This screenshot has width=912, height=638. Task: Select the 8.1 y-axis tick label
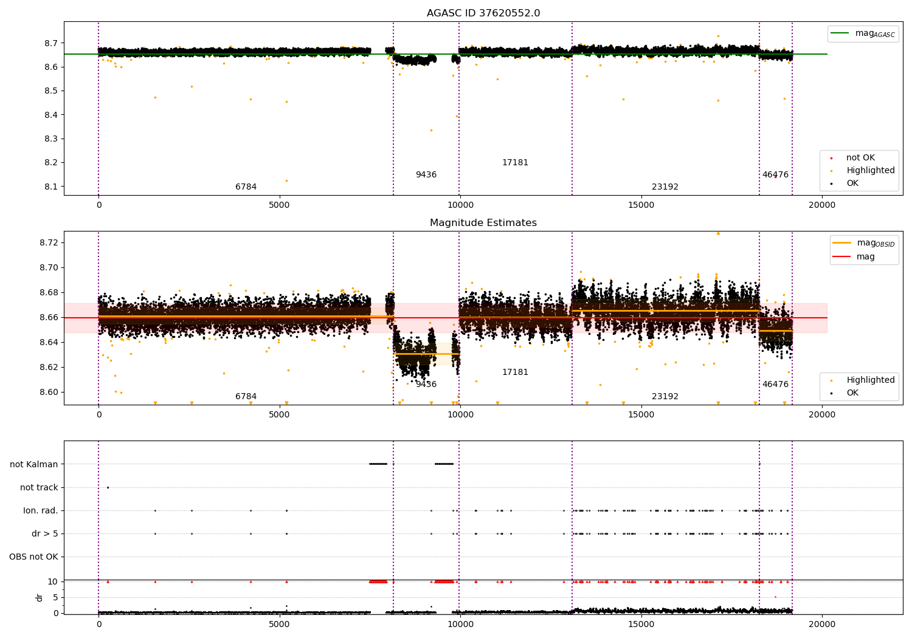[x=50, y=187]
